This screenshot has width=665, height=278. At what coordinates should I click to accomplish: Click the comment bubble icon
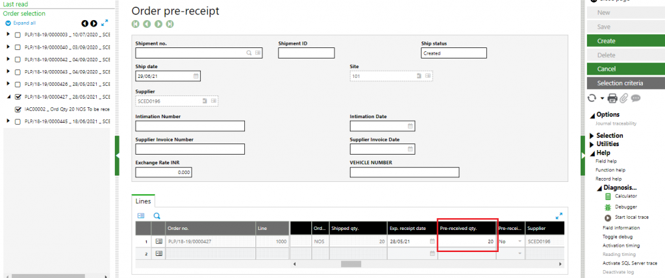tap(635, 99)
